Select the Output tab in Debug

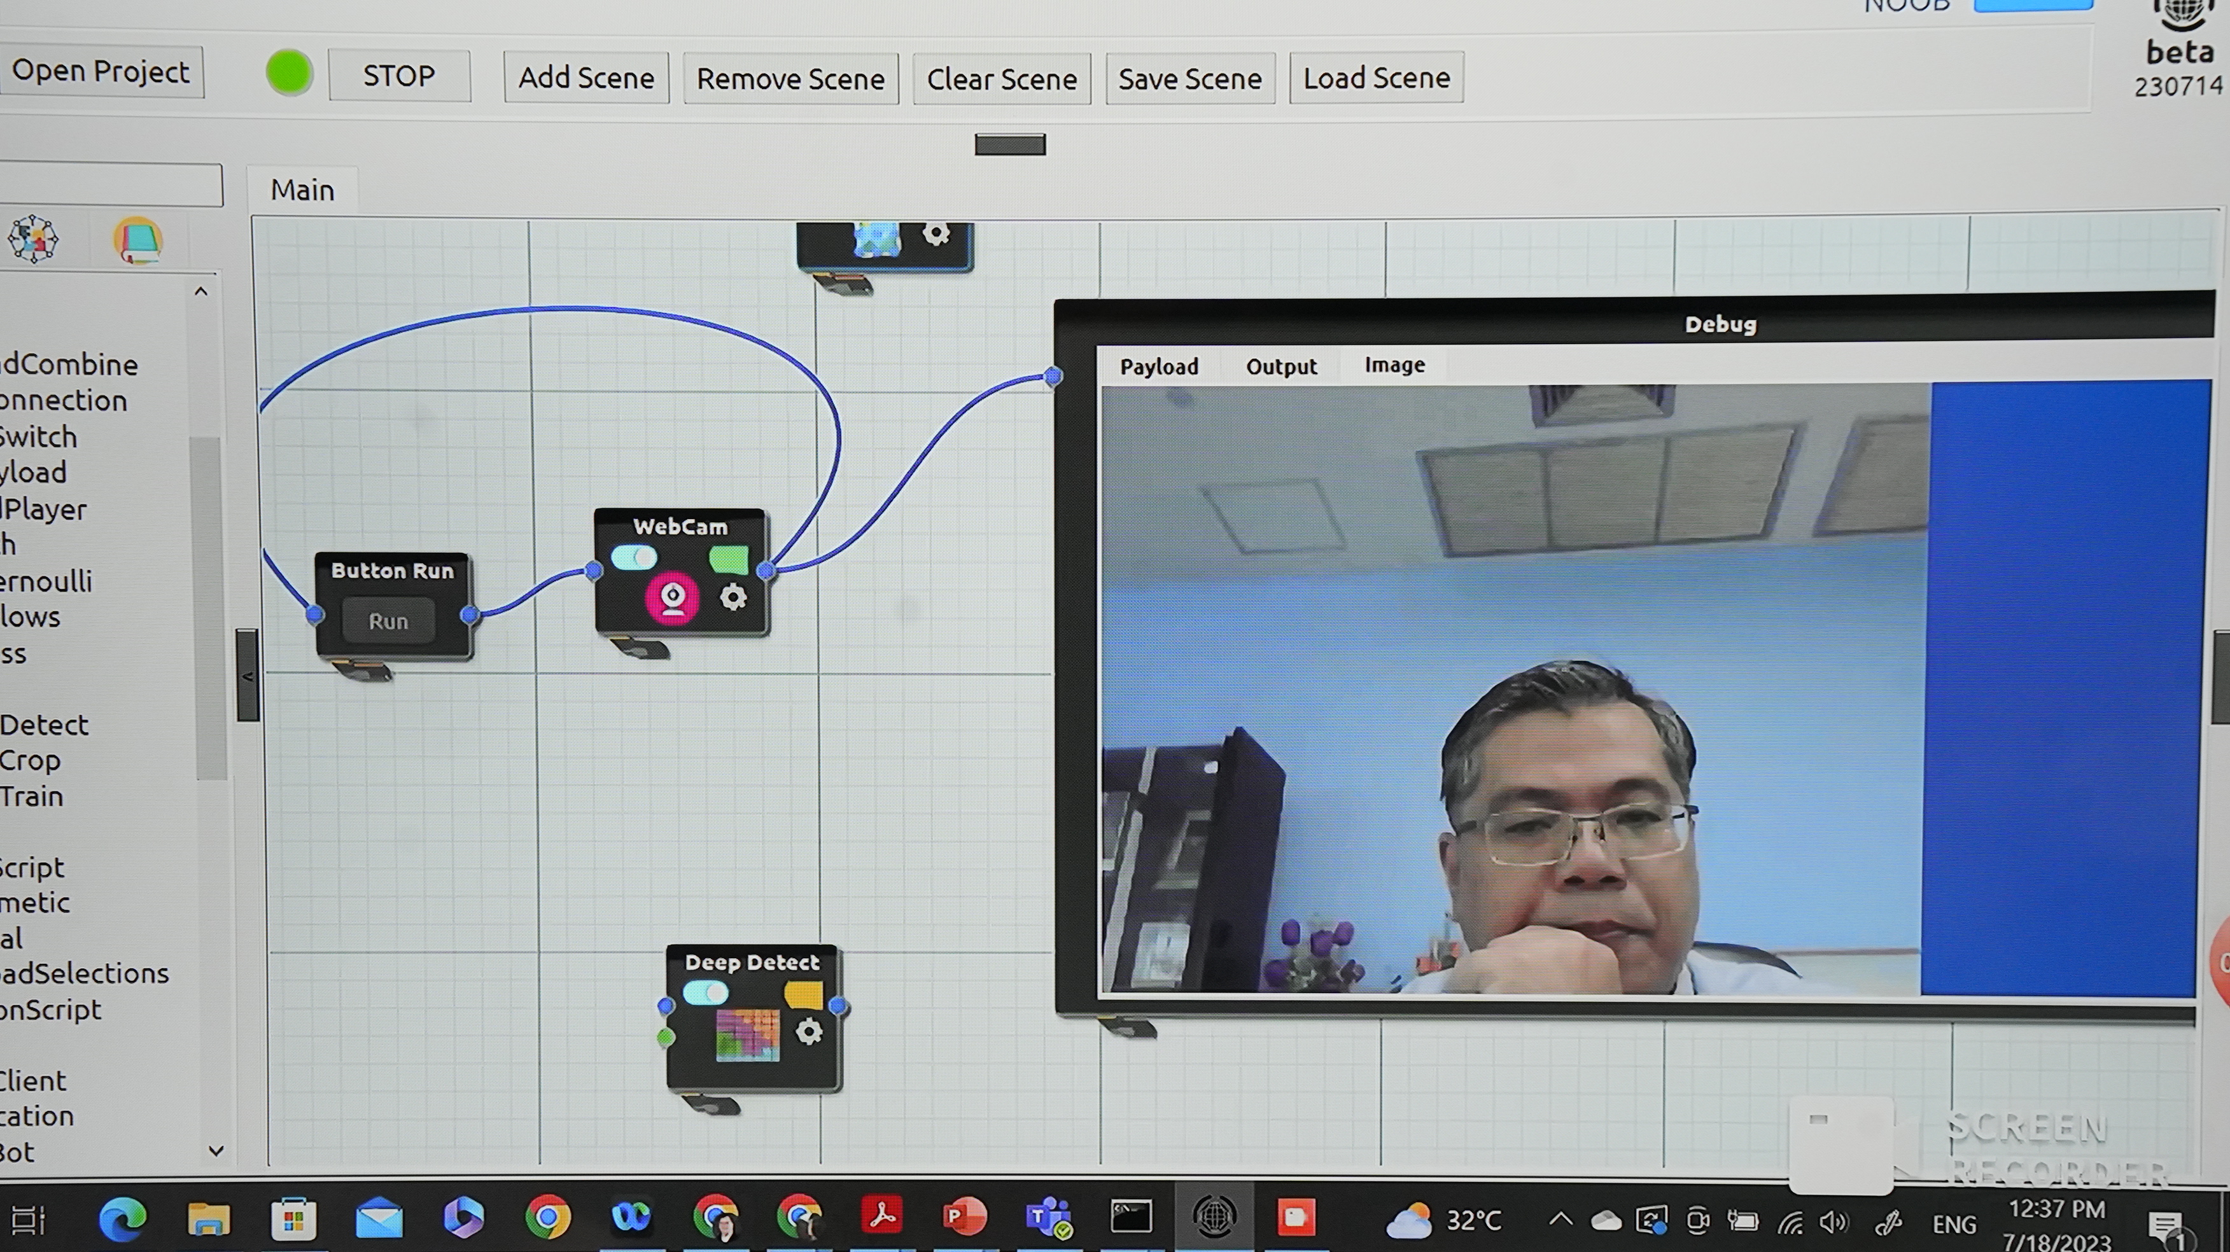point(1281,367)
